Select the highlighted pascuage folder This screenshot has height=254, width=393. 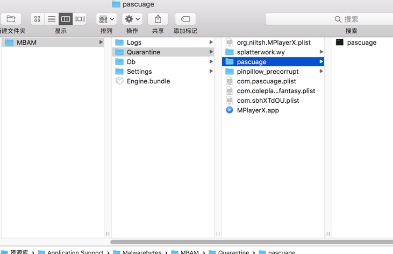(273, 62)
